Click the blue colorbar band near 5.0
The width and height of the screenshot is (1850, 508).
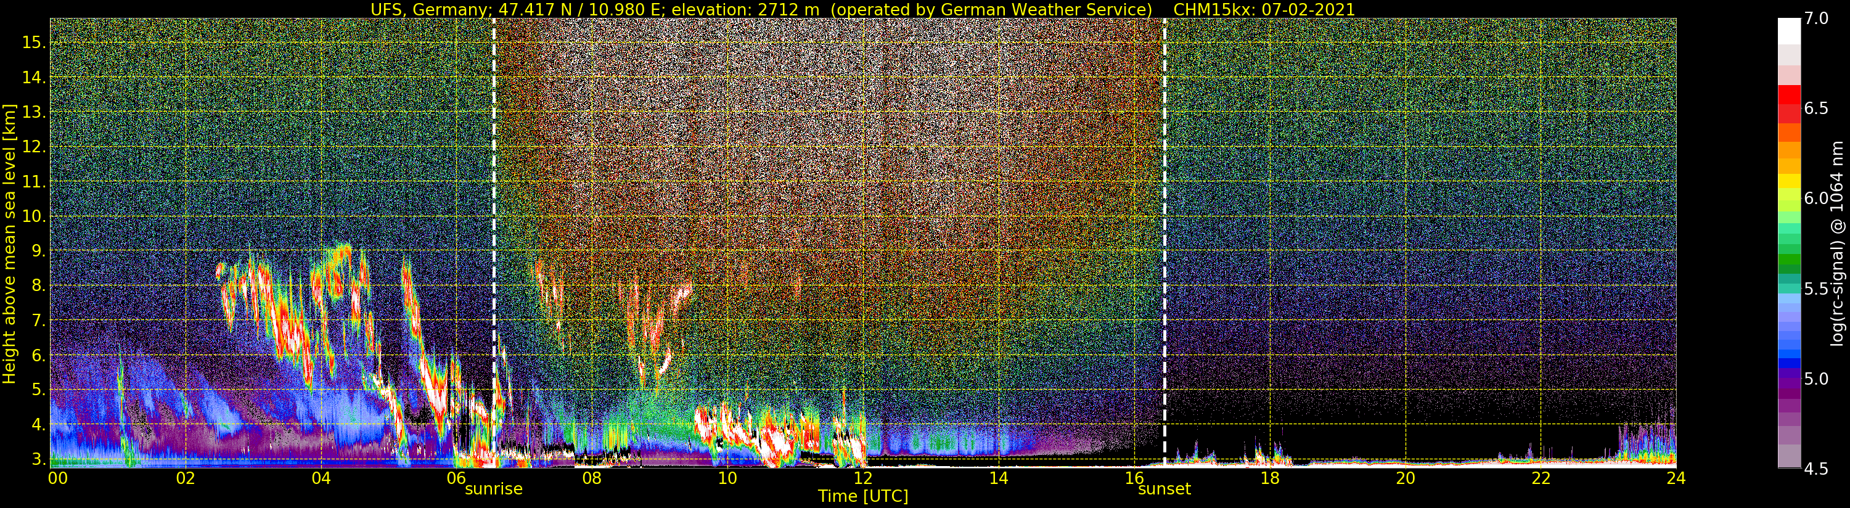[1789, 363]
